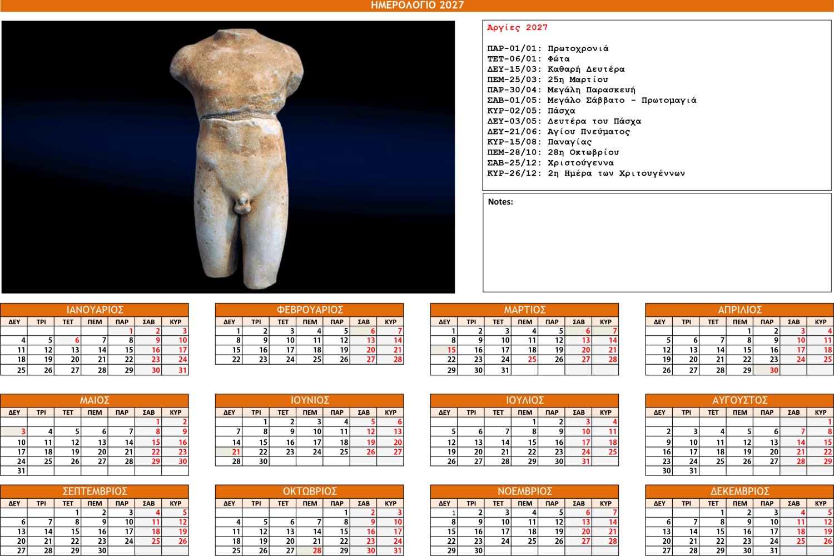Click the ΠΑΡ-01/01 Πρωτοχρονιά holiday line
This screenshot has height=556, width=834.
pyautogui.click(x=548, y=48)
